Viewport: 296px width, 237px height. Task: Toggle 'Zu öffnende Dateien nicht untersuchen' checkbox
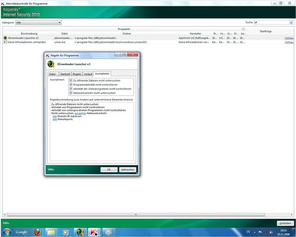pos(71,80)
